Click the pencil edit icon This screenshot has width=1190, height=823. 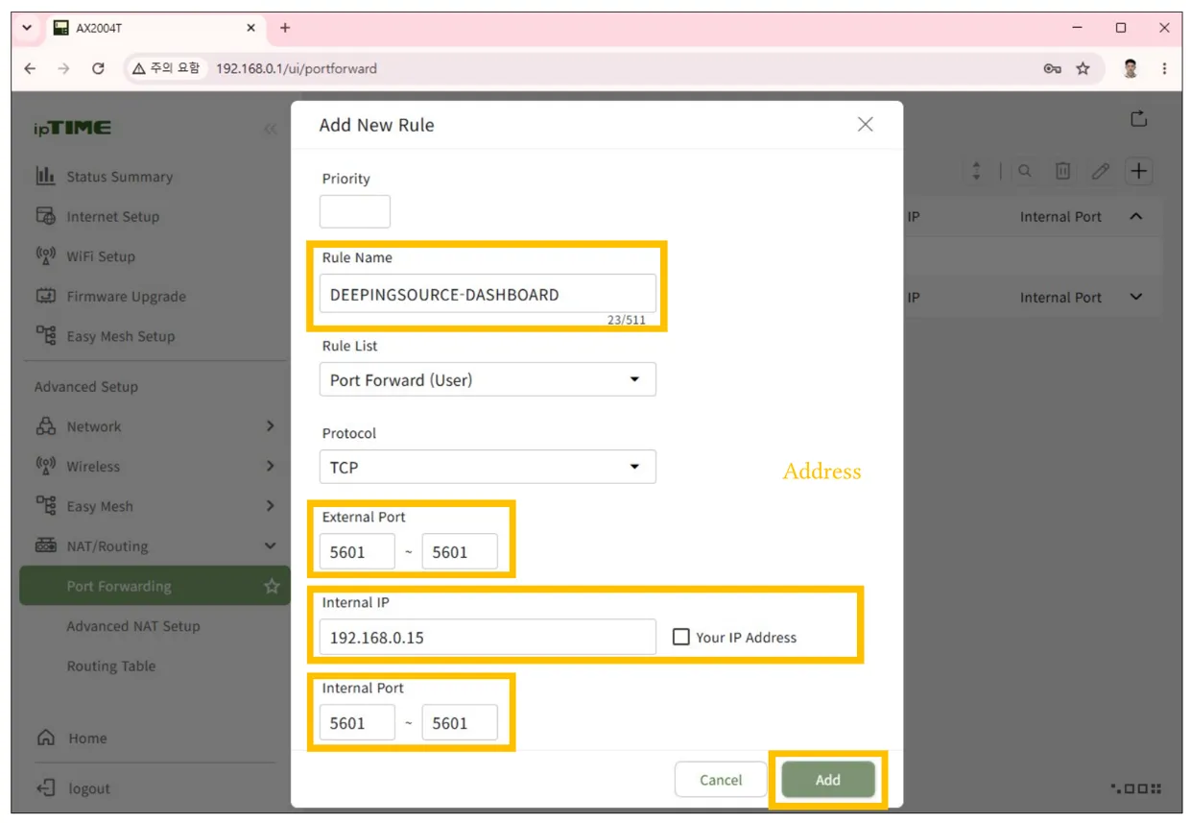(x=1101, y=171)
